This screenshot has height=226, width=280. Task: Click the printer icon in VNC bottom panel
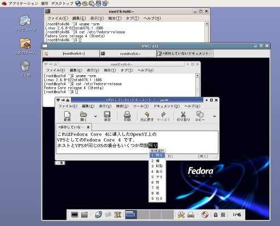[191, 215]
